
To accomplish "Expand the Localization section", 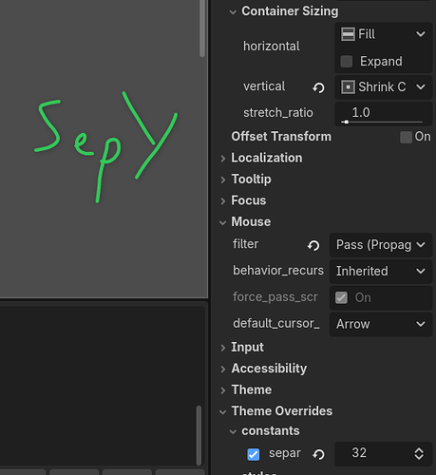I will [x=267, y=158].
